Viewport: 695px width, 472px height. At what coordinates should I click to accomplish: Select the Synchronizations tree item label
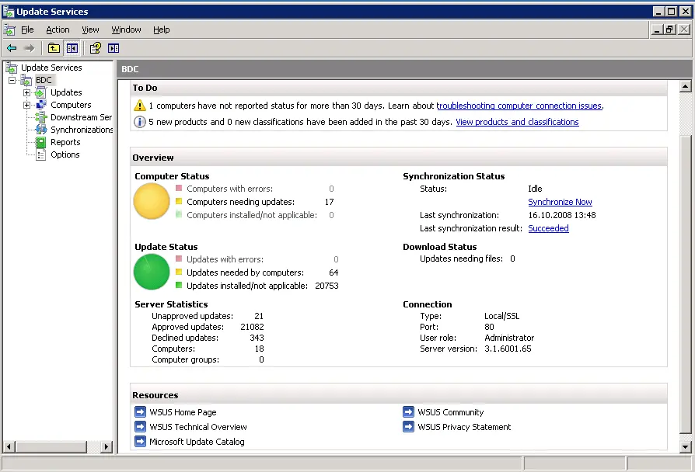pos(82,130)
